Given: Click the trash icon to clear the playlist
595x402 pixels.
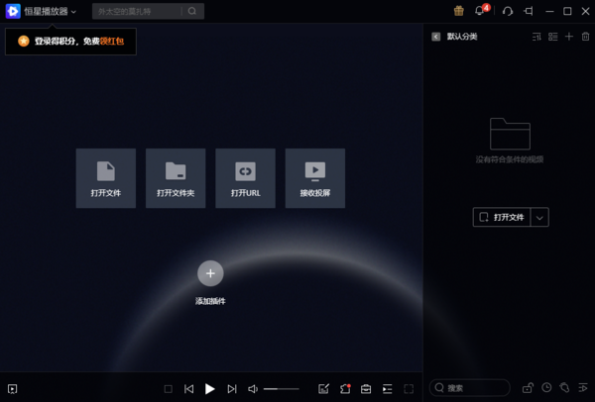Looking at the screenshot, I should pyautogui.click(x=585, y=37).
